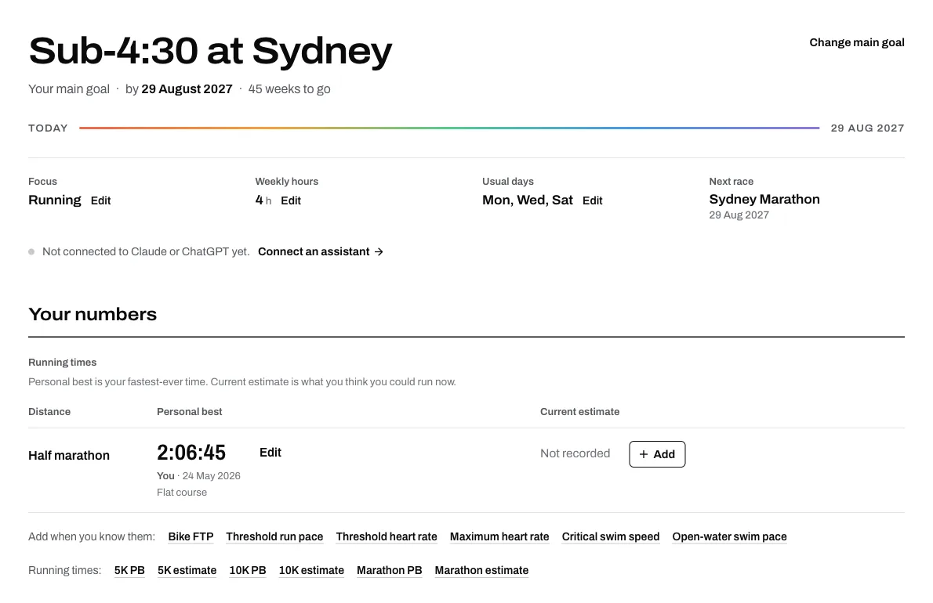The image size is (933, 603).
Task: Add Open-water swim pace
Action: coord(729,537)
